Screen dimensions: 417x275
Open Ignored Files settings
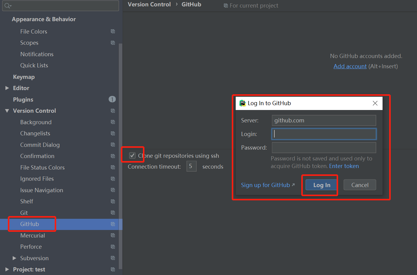point(37,179)
